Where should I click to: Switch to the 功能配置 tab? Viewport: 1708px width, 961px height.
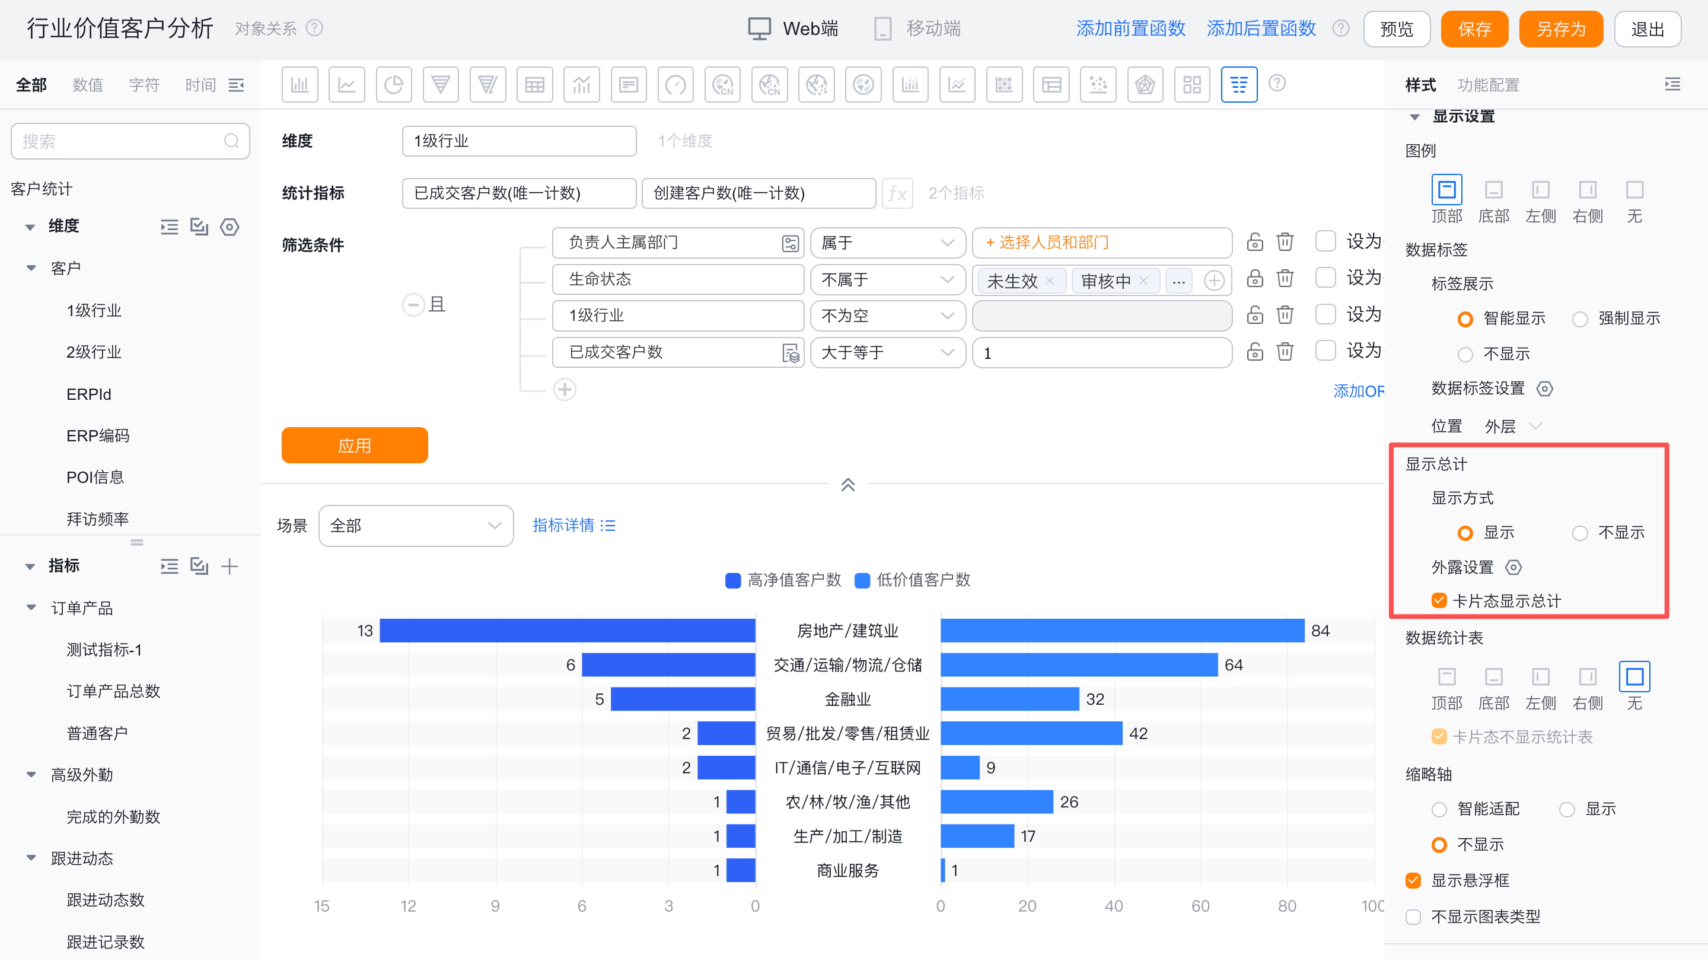1488,85
